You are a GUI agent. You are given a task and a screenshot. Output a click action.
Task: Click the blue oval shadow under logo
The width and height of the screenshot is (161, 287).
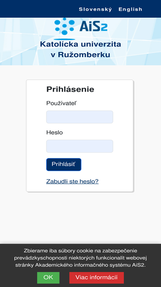tap(64, 39)
